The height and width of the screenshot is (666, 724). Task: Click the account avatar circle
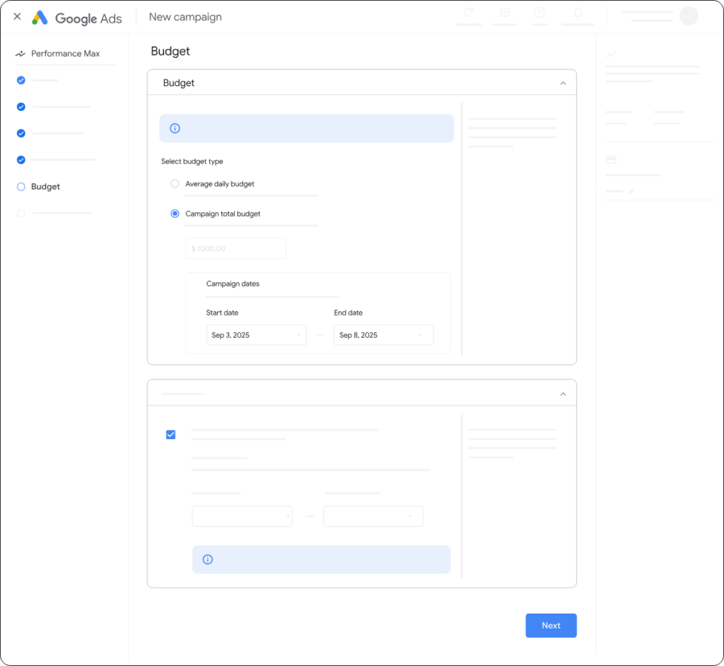688,16
